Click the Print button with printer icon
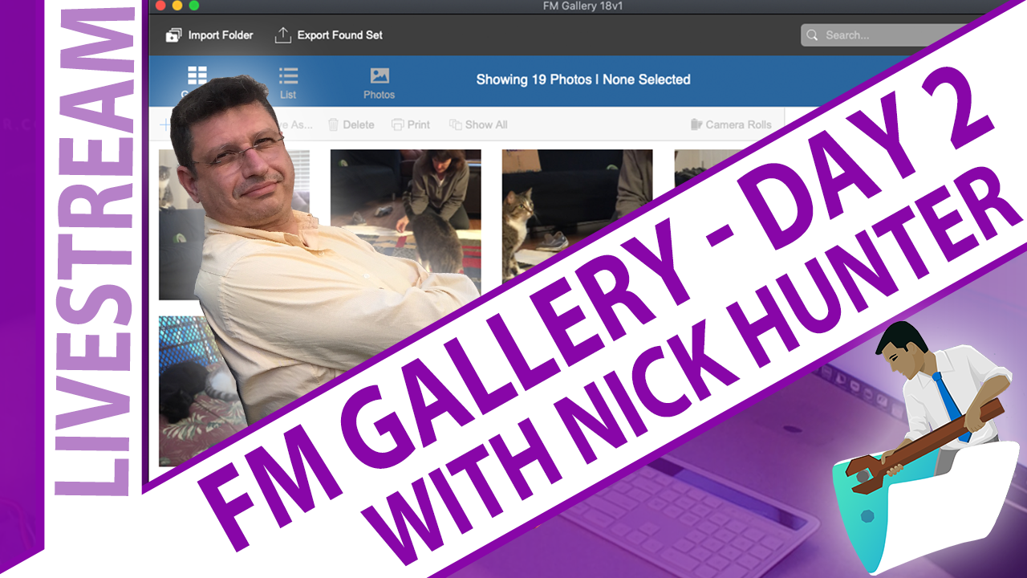 (411, 124)
